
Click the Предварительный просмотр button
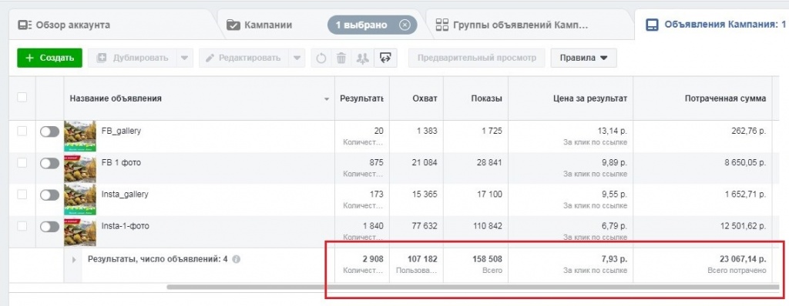pos(476,58)
